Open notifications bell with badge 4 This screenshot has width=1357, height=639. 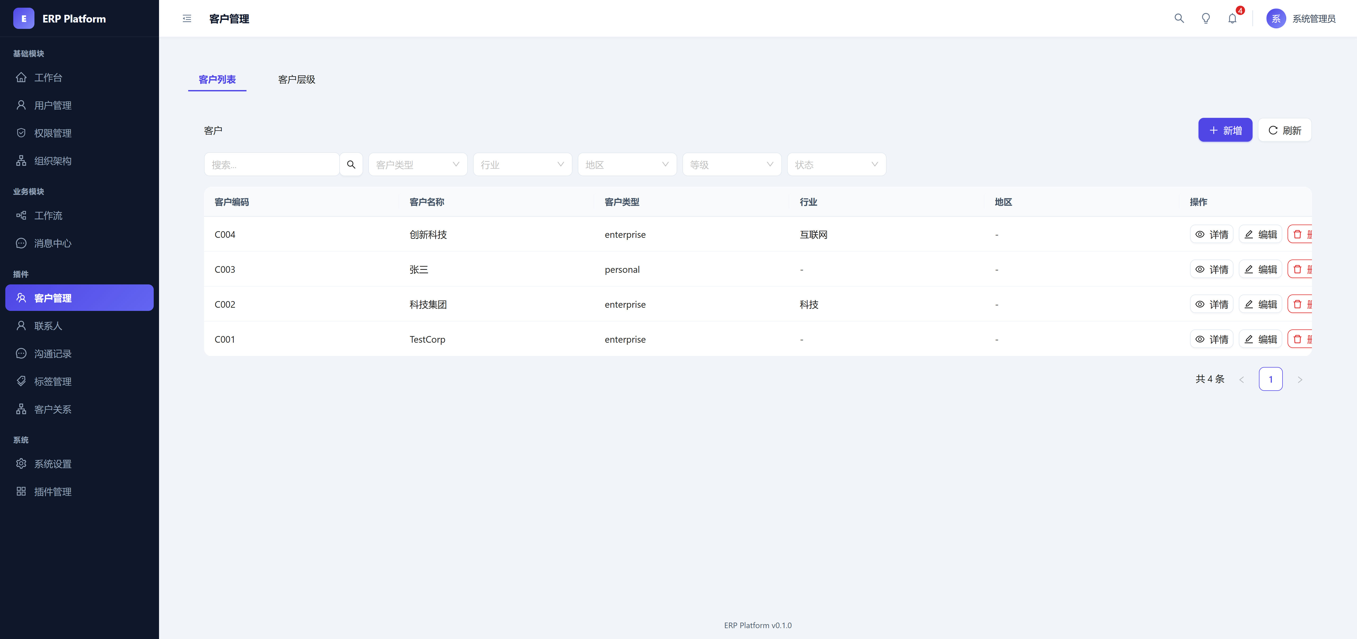(1232, 19)
